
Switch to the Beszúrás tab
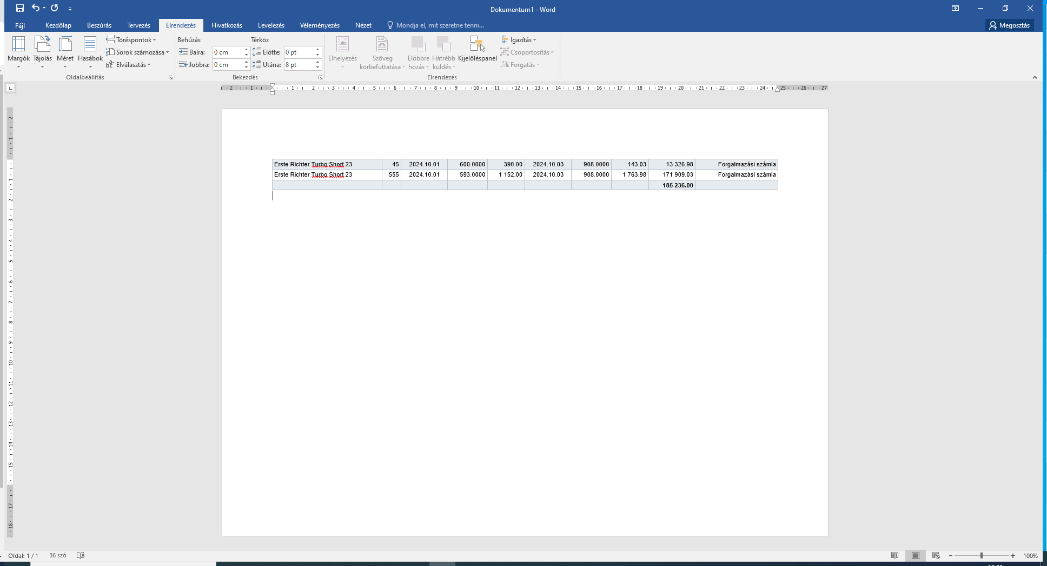pyautogui.click(x=99, y=25)
